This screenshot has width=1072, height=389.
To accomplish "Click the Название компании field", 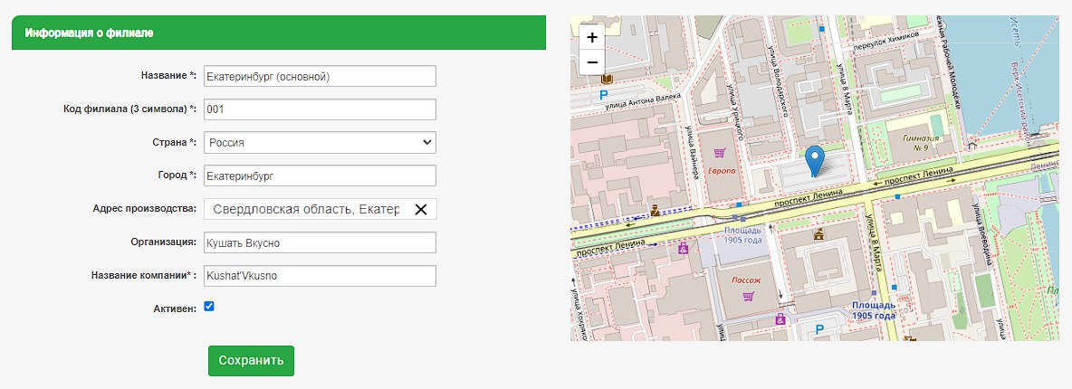I will [320, 276].
